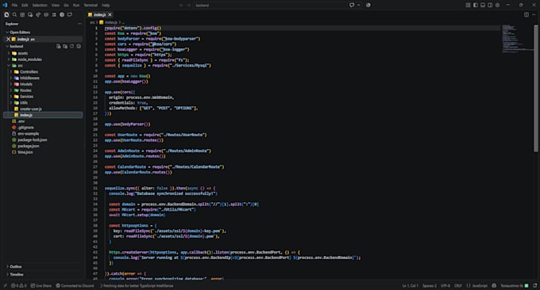Close index.js in Open Editors list
The width and height of the screenshot is (540, 290).
coord(8,39)
